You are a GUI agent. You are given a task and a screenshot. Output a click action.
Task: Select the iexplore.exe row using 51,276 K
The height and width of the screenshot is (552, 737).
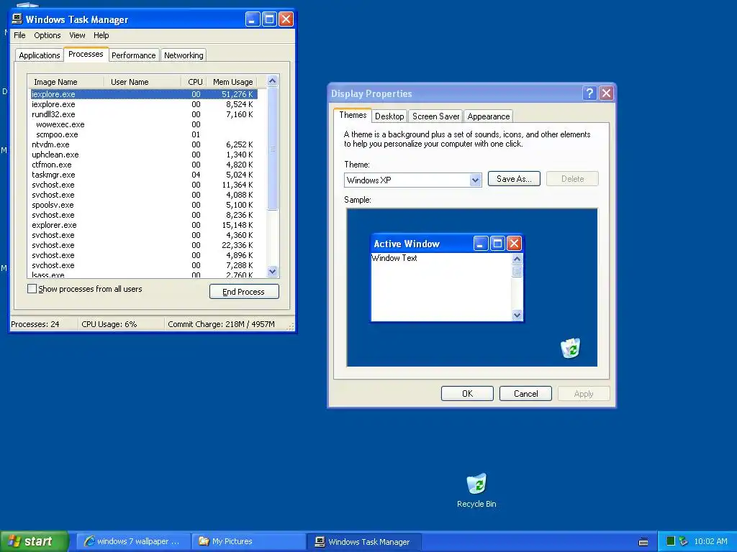(x=143, y=94)
